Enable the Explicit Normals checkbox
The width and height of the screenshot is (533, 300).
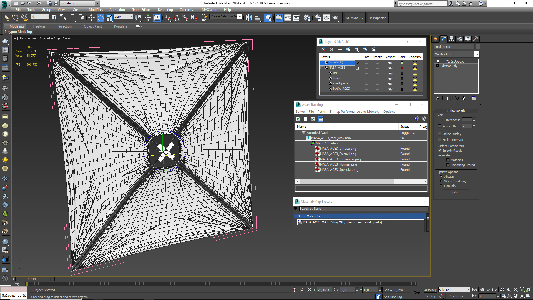click(x=439, y=139)
